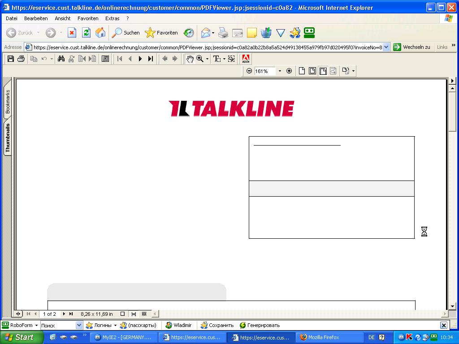Open the RoboForm menu dropdown
The image size is (459, 344).
(x=36, y=325)
